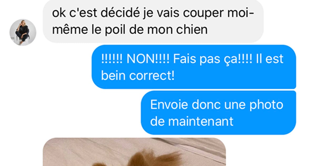
Task: Click the word "maintenant" in last blue bubble
Action: (x=201, y=122)
